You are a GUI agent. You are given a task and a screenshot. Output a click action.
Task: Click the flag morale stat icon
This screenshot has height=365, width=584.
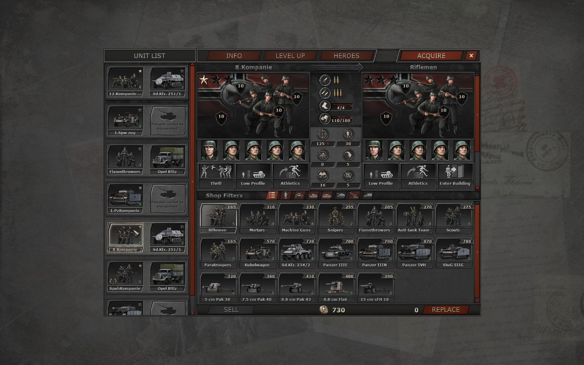click(x=325, y=119)
